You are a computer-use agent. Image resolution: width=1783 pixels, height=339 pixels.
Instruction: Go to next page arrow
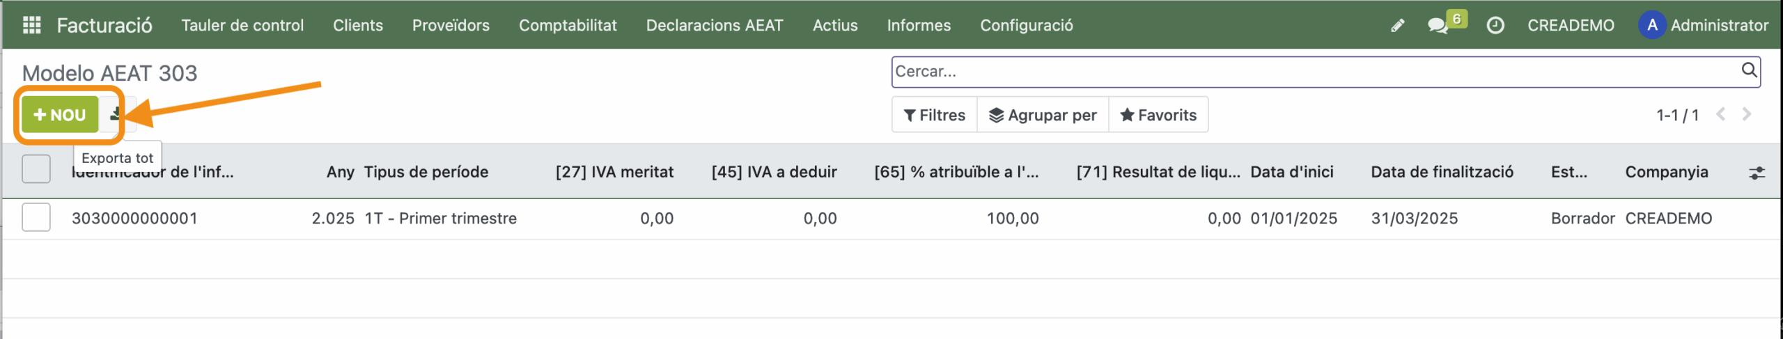[x=1746, y=115]
